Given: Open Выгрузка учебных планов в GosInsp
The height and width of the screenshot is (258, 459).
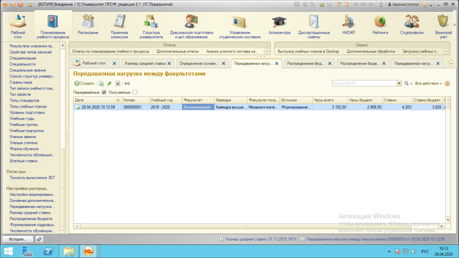Looking at the screenshot, I should pyautogui.click(x=308, y=51).
